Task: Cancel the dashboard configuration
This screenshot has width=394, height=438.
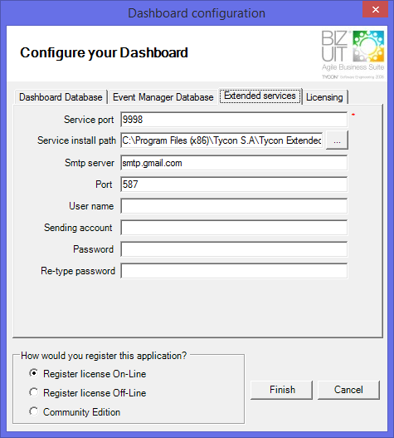Action: point(348,390)
